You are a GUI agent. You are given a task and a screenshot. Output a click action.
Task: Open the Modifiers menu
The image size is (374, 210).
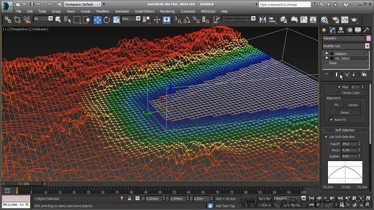point(103,12)
